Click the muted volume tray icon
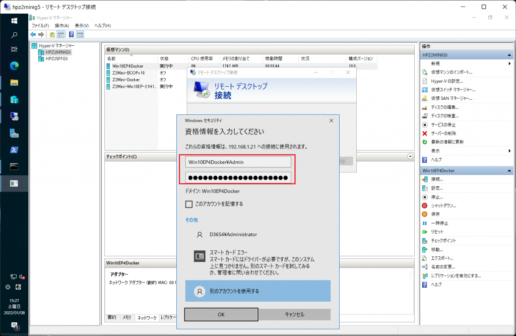The width and height of the screenshot is (516, 336). [22, 277]
